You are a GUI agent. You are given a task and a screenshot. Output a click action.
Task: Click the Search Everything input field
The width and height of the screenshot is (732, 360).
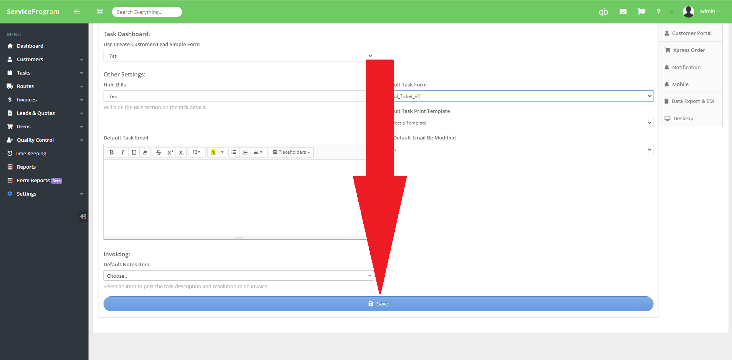[x=147, y=12]
